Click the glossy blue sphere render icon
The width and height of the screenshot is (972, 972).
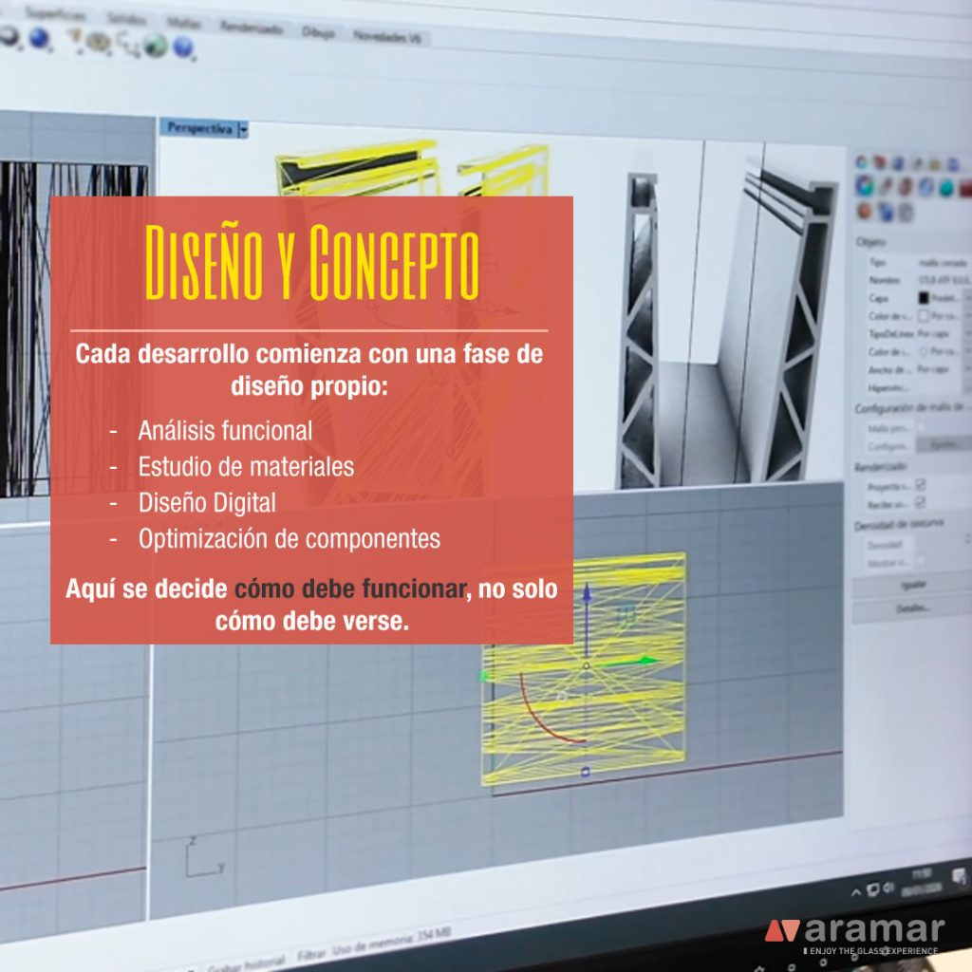40,39
